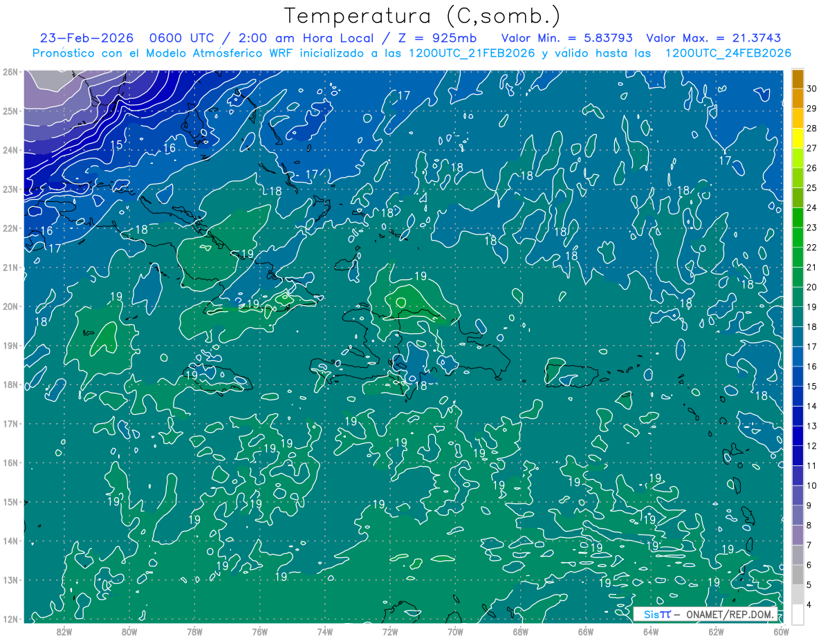The height and width of the screenshot is (641, 830).
Task: Click the "70W" longitude label
Action: point(455,631)
